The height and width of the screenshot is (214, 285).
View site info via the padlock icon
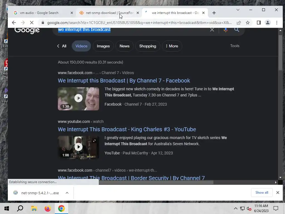point(43,23)
